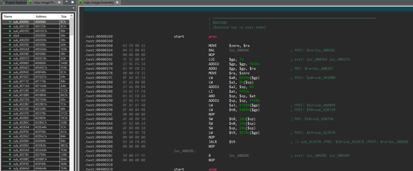Sort routines by the Name column header

point(18,17)
